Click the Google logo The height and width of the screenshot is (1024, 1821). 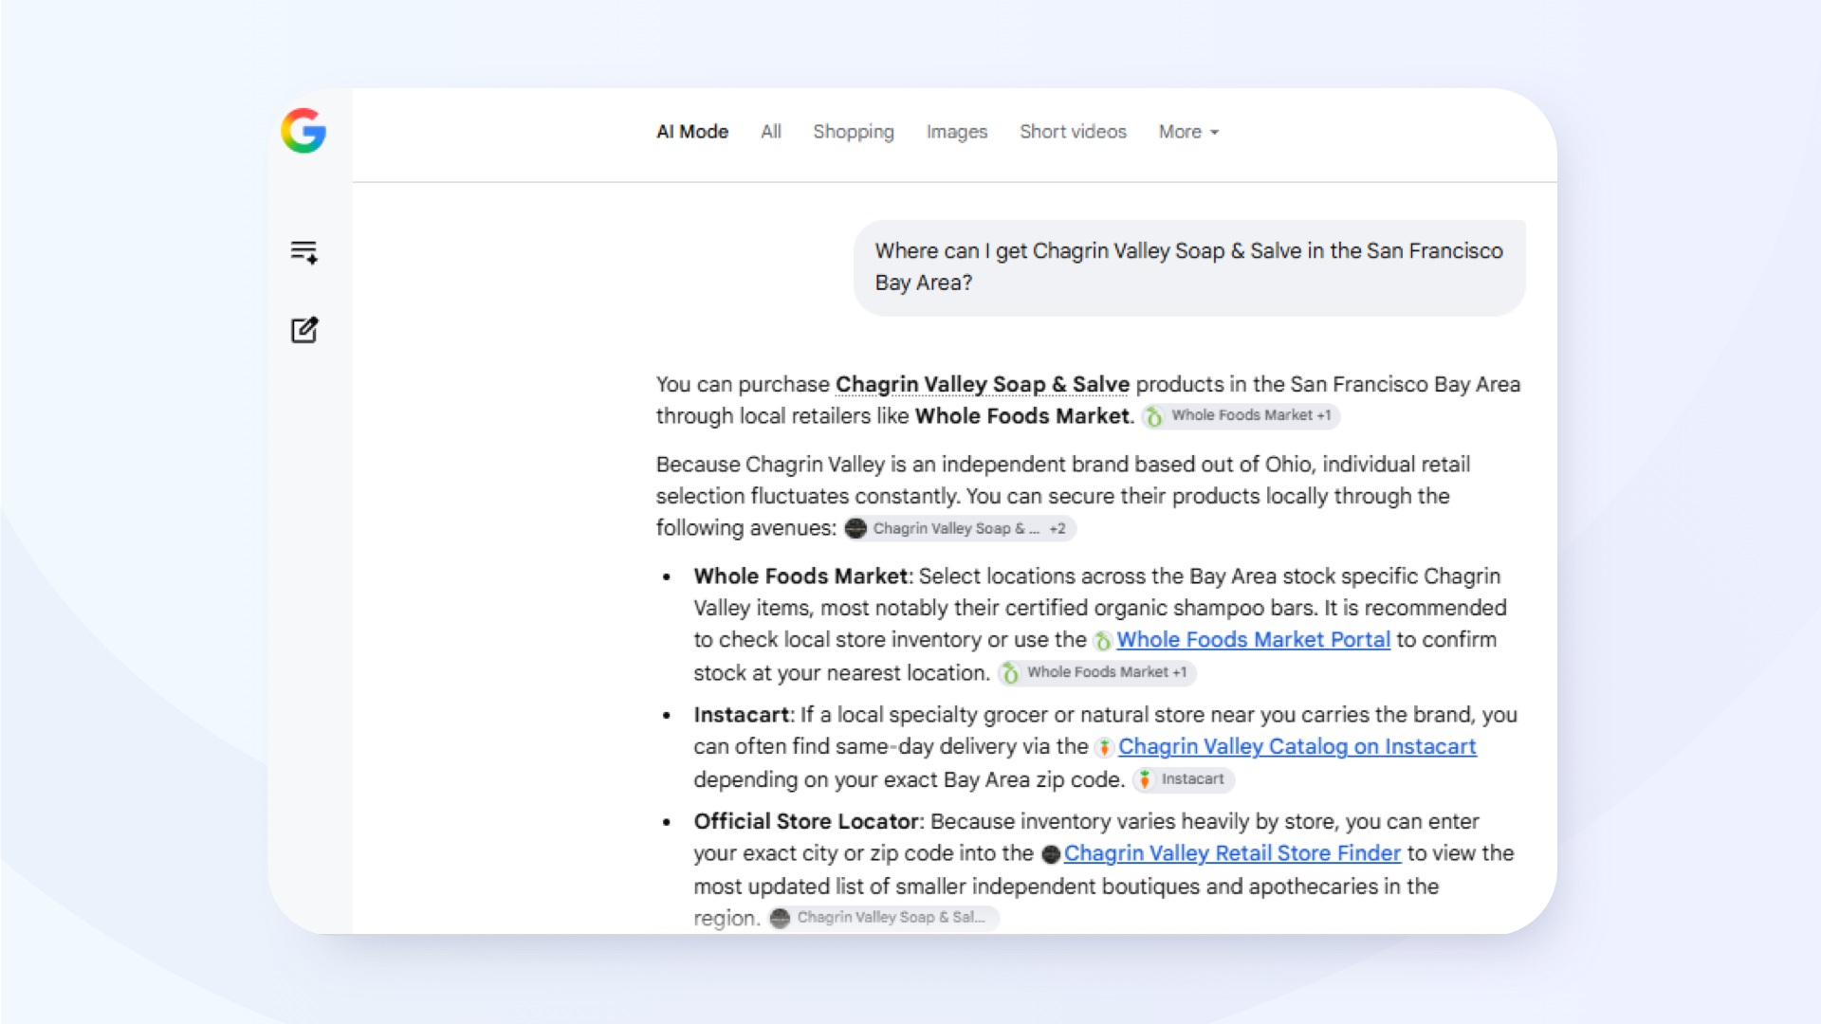pos(303,131)
